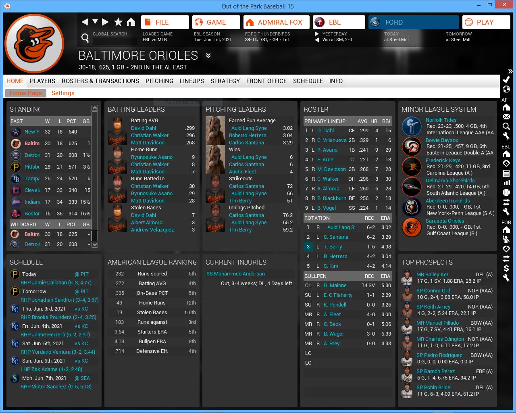Open Roberto Herrera in Pitching Leaders

tap(248, 136)
